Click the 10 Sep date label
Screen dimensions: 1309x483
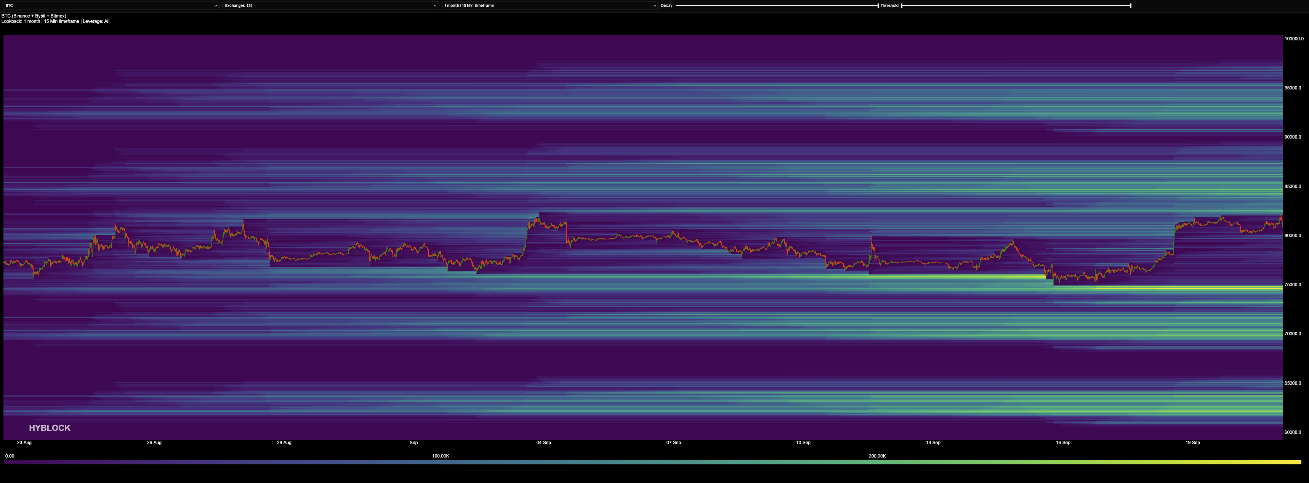(x=803, y=442)
